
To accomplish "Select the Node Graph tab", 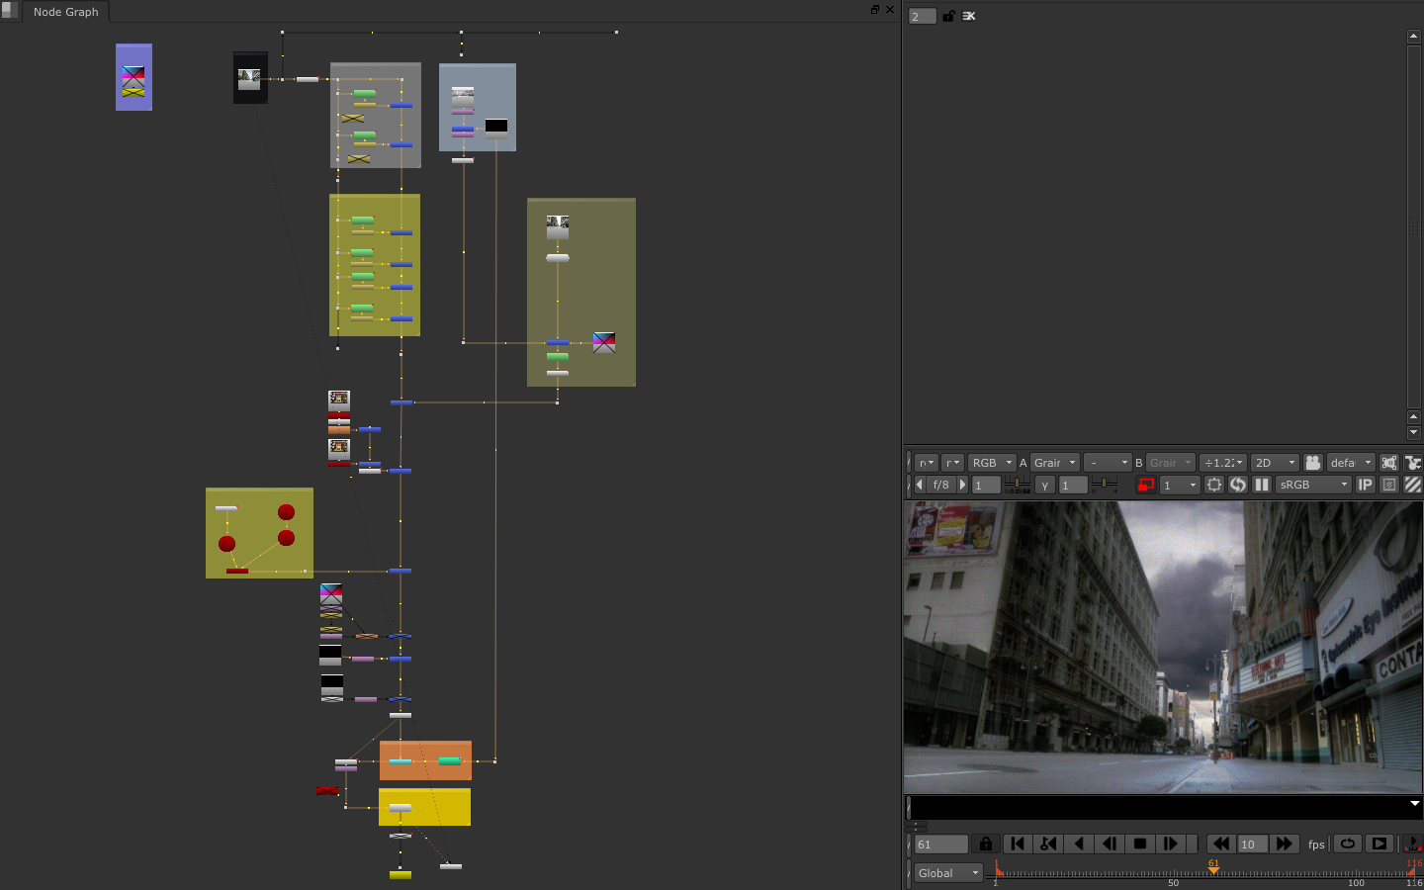I will (65, 12).
